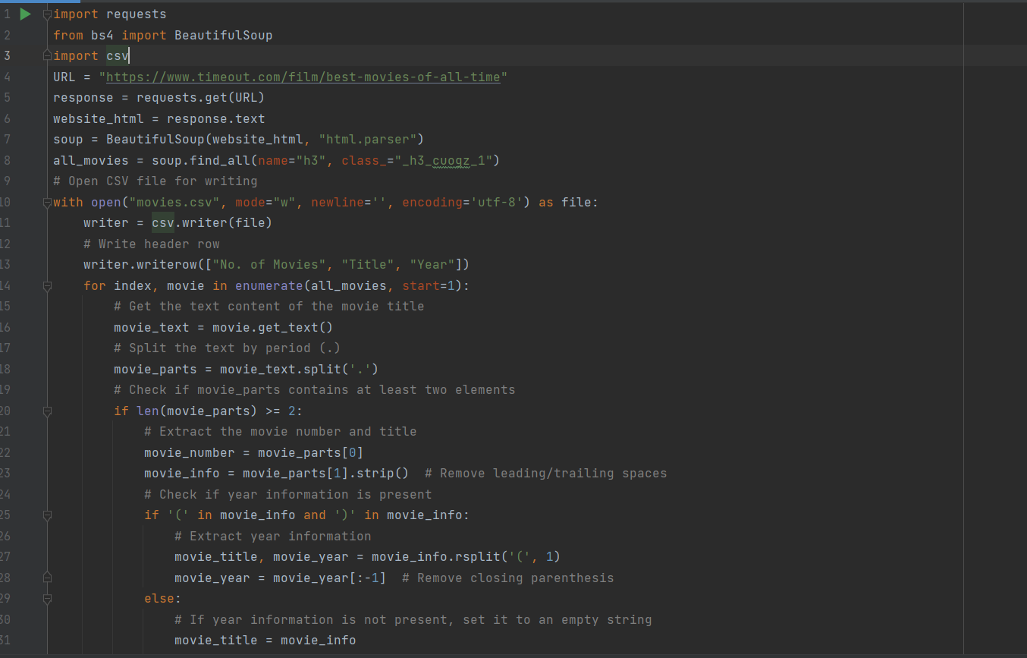Click comment about movie_parts containing two elements
The image size is (1027, 658).
tap(315, 390)
